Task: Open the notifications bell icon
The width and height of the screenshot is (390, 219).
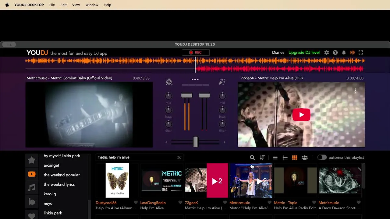Action: pyautogui.click(x=344, y=53)
